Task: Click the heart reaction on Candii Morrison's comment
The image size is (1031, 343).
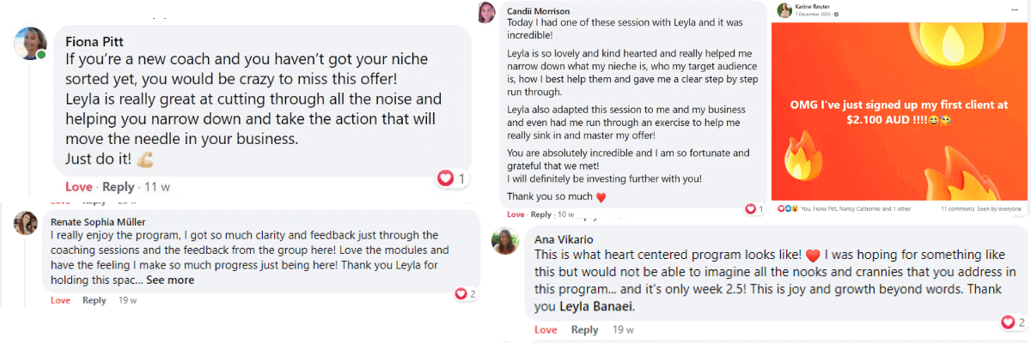Action: click(751, 209)
